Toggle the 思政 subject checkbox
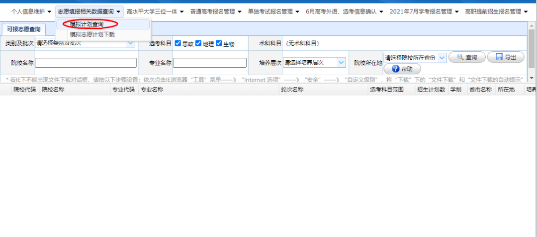The image size is (537, 237). click(x=178, y=44)
